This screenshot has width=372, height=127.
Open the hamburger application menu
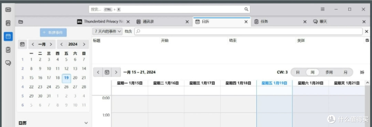pos(323,9)
